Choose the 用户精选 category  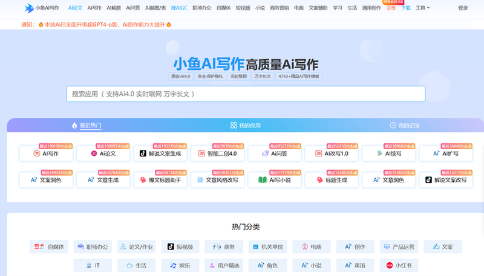tap(224, 266)
